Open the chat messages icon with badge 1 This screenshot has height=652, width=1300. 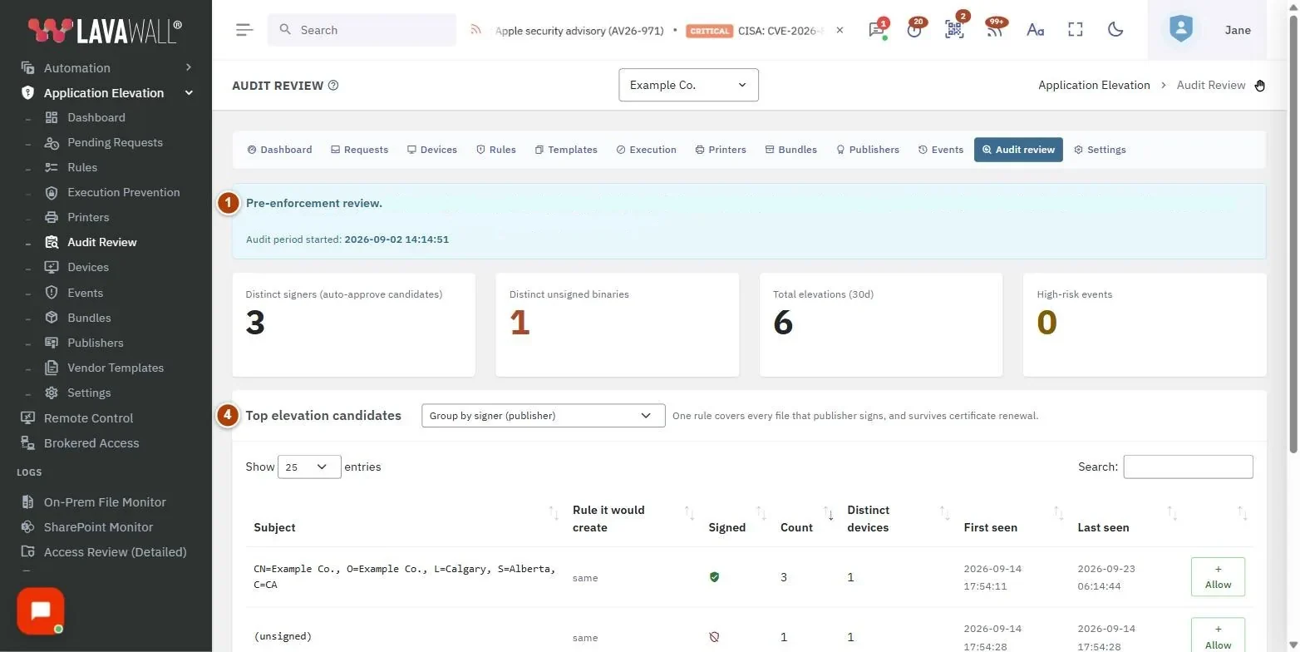click(877, 30)
